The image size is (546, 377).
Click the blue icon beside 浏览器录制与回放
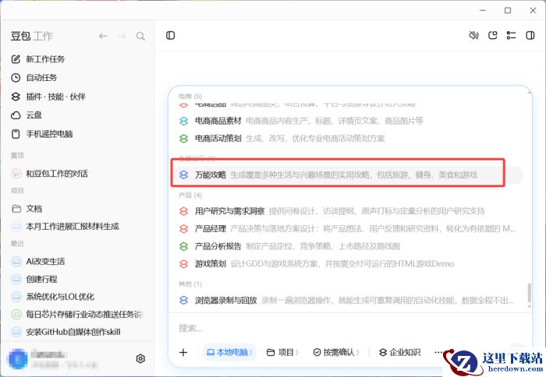pyautogui.click(x=183, y=300)
